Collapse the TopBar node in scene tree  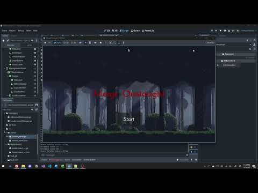coord(8,76)
